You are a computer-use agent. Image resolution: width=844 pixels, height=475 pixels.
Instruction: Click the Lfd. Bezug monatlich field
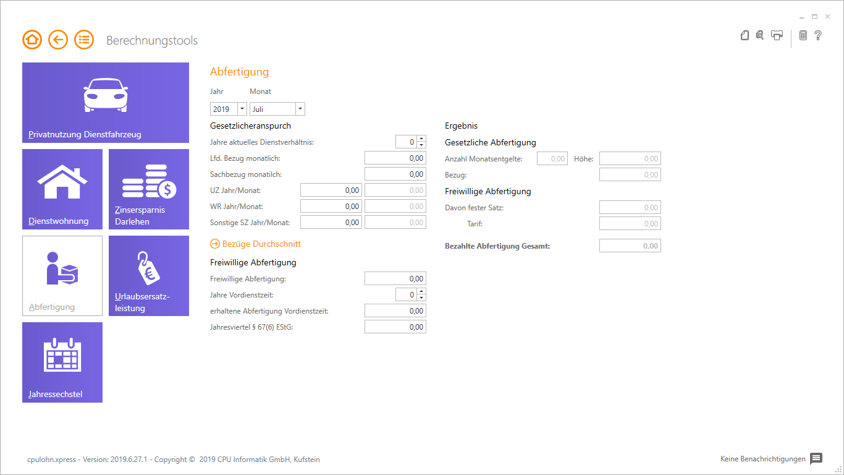(x=395, y=158)
